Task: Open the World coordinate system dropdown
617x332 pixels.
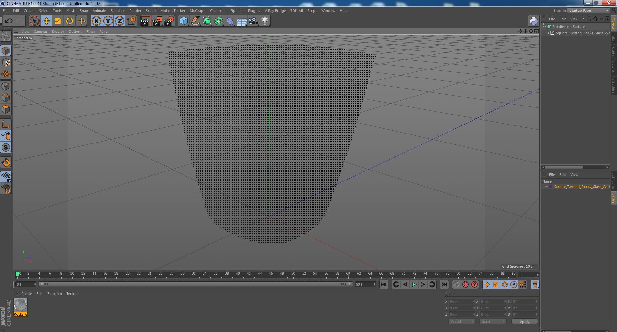Action: coord(462,321)
